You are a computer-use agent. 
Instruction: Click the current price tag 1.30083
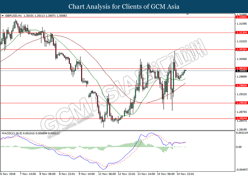click(x=242, y=71)
